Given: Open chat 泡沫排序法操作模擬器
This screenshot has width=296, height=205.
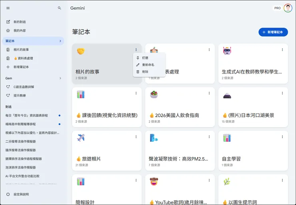Looking at the screenshot, I should 20,168.
